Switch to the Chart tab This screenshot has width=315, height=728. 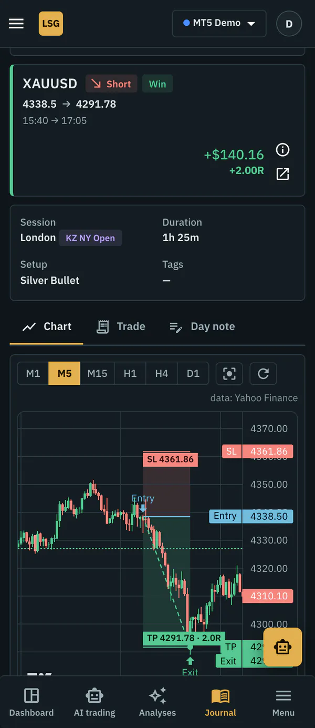pyautogui.click(x=47, y=326)
